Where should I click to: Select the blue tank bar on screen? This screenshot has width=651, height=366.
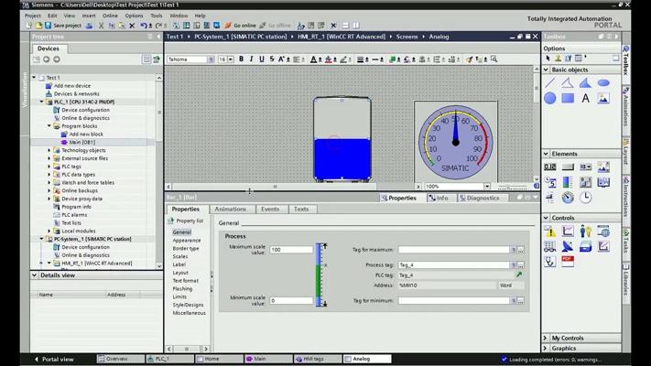point(342,139)
